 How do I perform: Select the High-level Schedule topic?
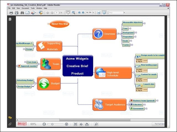click(113, 73)
